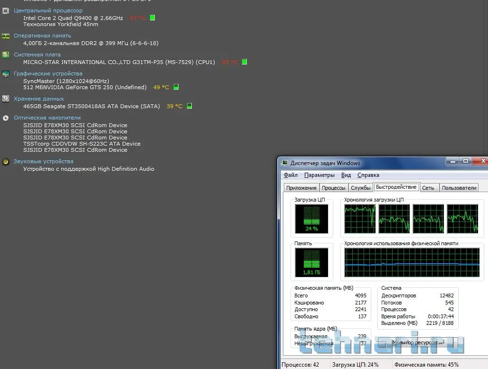Click the Дескрипторов 12482 value
This screenshot has width=488, height=369.
pyautogui.click(x=447, y=295)
